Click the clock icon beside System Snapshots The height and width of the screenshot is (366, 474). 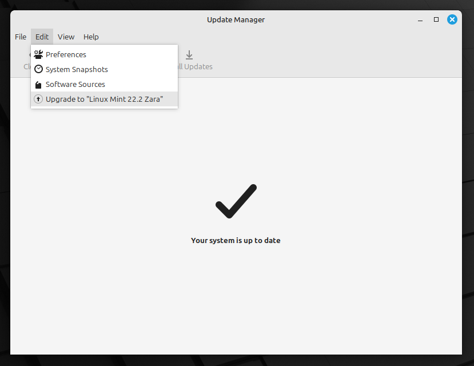pyautogui.click(x=38, y=69)
